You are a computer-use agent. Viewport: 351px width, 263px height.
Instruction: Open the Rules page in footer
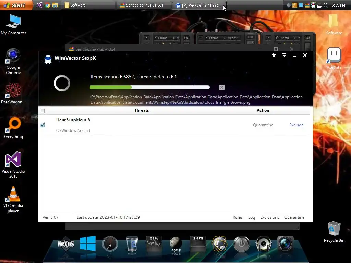(238, 217)
